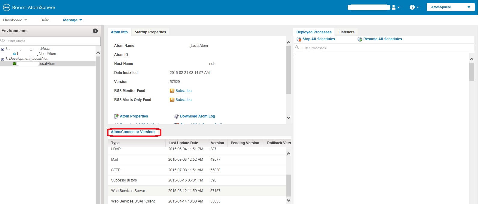Click the scroll-up arrow in Deployed Processes panel
The width and height of the screenshot is (479, 204).
pos(471,59)
